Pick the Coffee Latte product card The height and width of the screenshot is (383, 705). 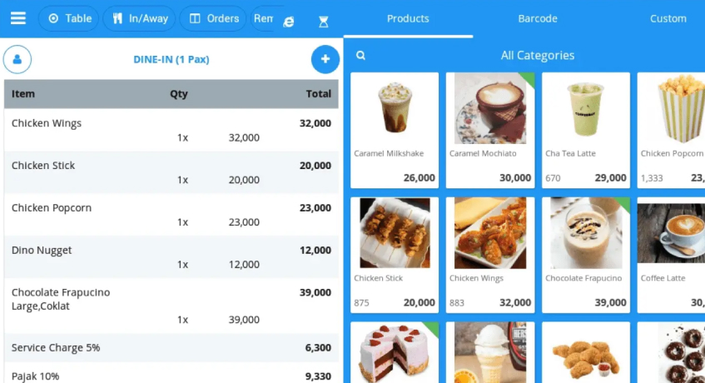click(x=671, y=255)
